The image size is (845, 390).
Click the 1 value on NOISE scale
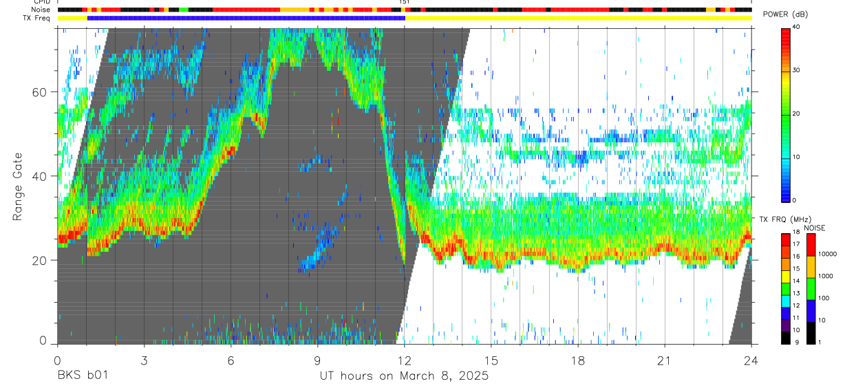click(819, 343)
